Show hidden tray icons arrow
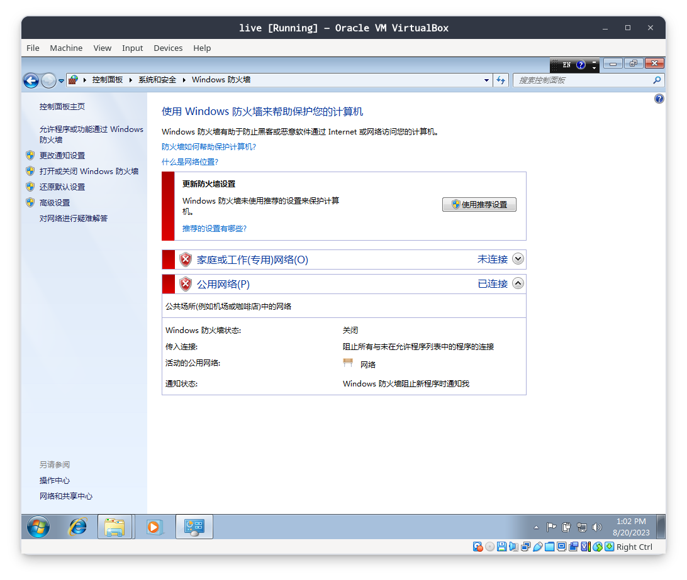687x580 pixels. (x=536, y=527)
